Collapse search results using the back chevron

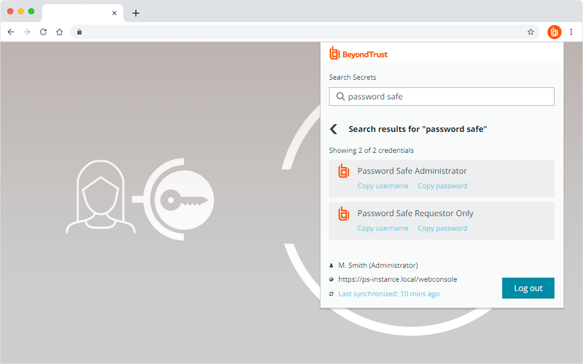pos(334,129)
